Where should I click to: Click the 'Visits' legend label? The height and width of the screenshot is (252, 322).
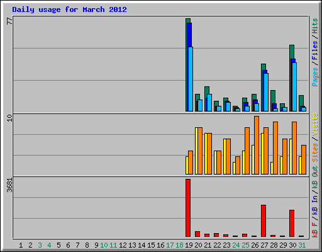point(314,124)
